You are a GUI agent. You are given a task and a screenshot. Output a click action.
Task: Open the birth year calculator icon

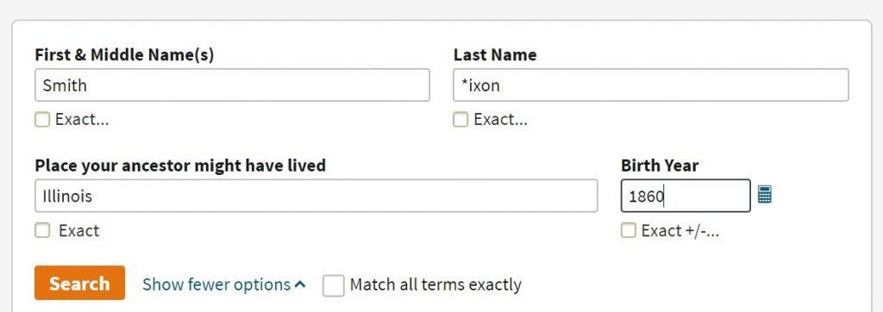point(764,194)
